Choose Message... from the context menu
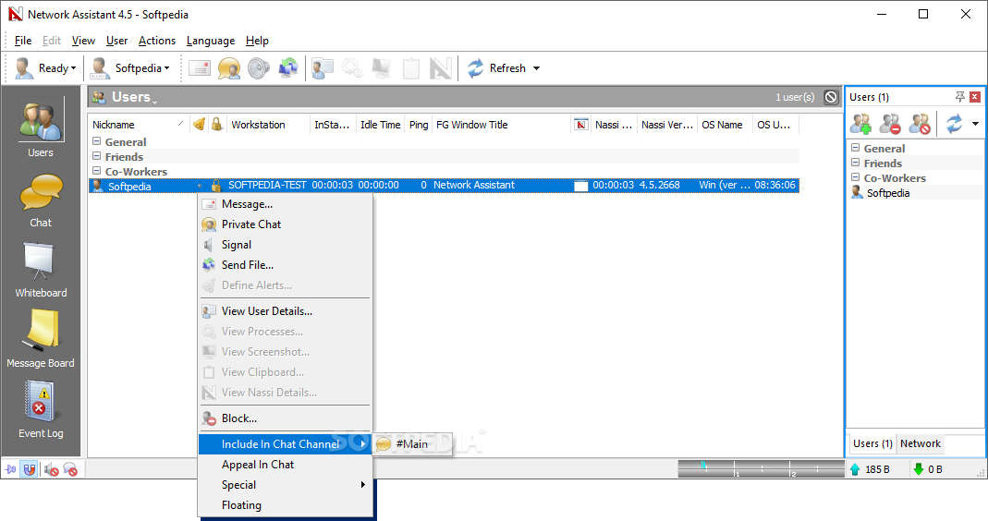The width and height of the screenshot is (988, 521). [x=286, y=204]
